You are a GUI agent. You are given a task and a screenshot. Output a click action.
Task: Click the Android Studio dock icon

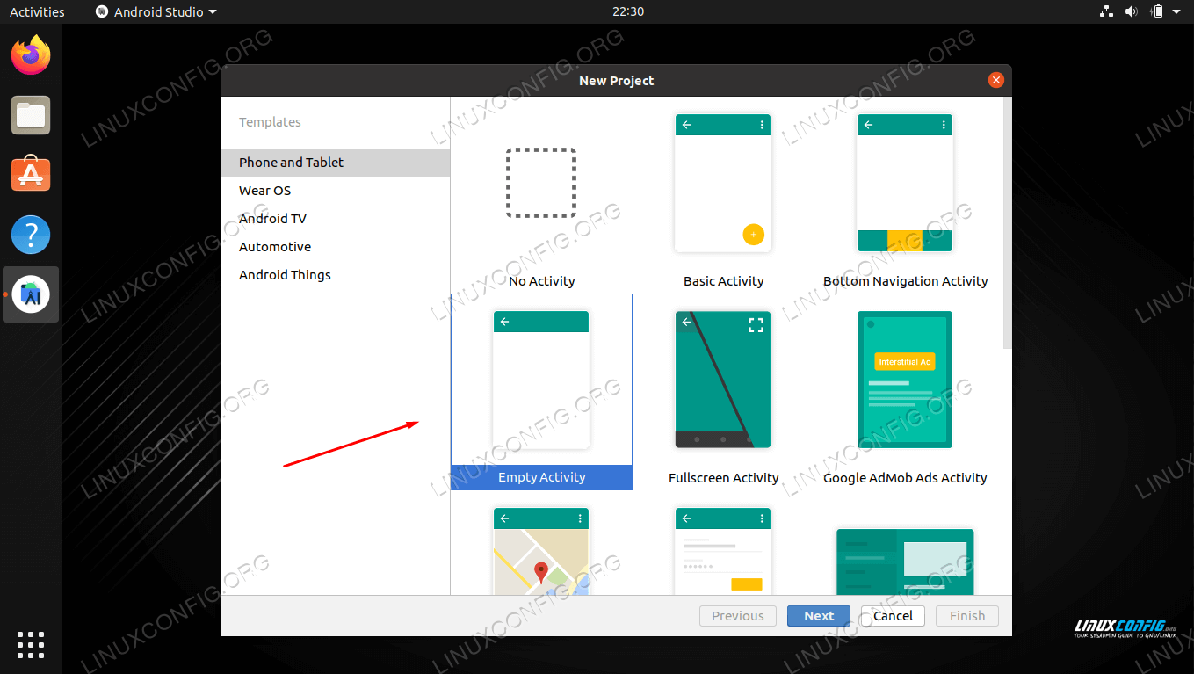(x=31, y=294)
